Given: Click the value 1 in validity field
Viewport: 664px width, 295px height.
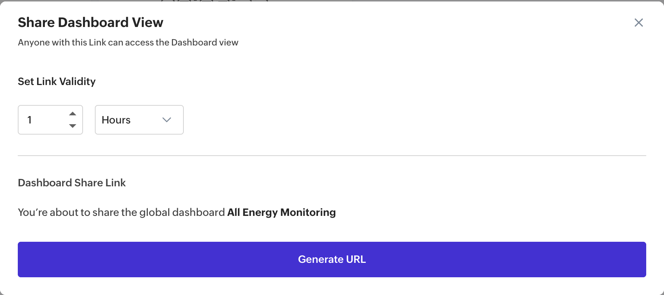Looking at the screenshot, I should point(30,120).
